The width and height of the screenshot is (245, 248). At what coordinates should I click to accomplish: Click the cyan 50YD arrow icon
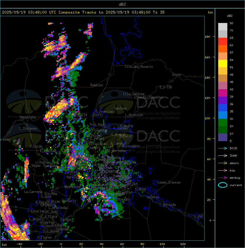pyautogui.click(x=223, y=148)
